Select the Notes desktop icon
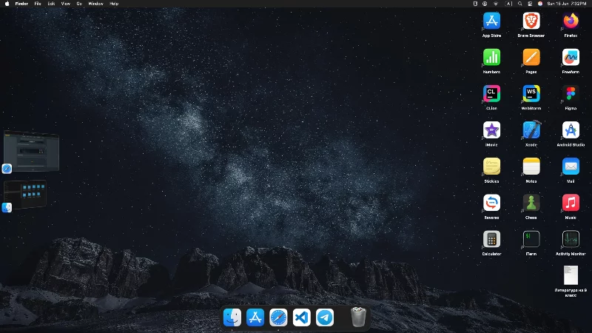Screen dimensions: 592x333 [531, 166]
